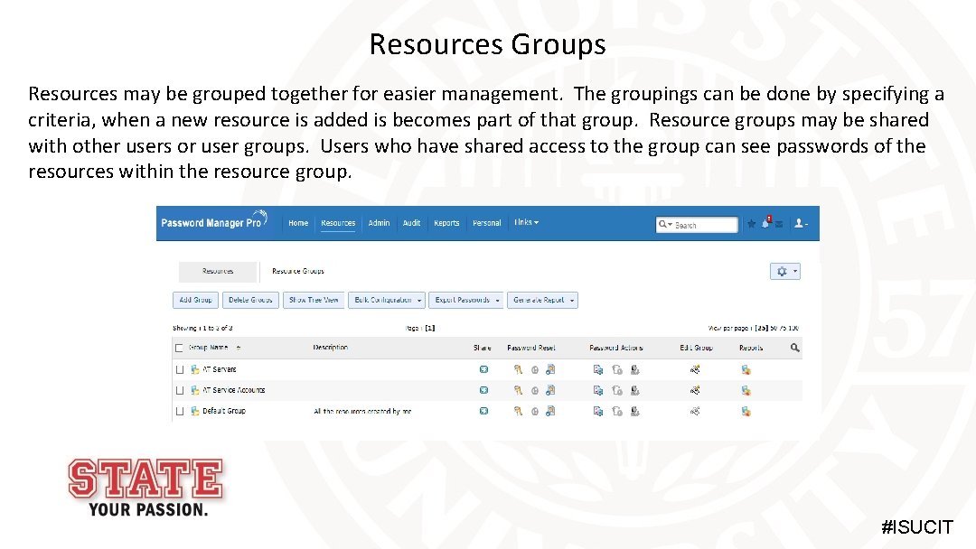Sort by Group Name column arrow
The height and width of the screenshot is (549, 976).
click(x=239, y=349)
